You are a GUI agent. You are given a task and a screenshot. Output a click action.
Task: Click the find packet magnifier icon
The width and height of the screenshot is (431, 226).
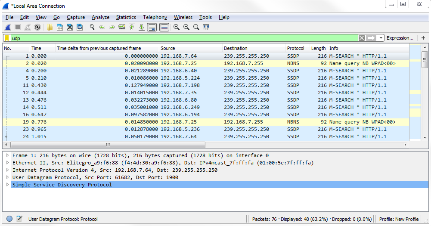click(x=92, y=27)
